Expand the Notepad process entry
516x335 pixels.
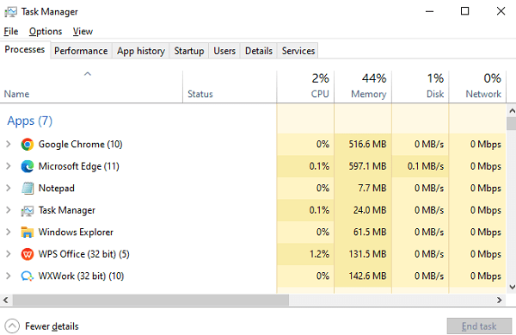(x=9, y=188)
